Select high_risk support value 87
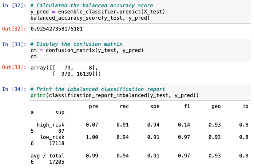Viewport: 254px width, 168px height. (x=61, y=131)
